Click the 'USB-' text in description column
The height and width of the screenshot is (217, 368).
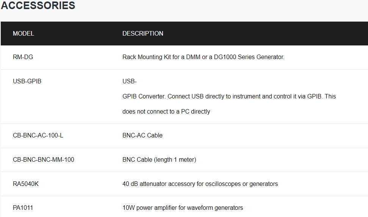(x=130, y=81)
